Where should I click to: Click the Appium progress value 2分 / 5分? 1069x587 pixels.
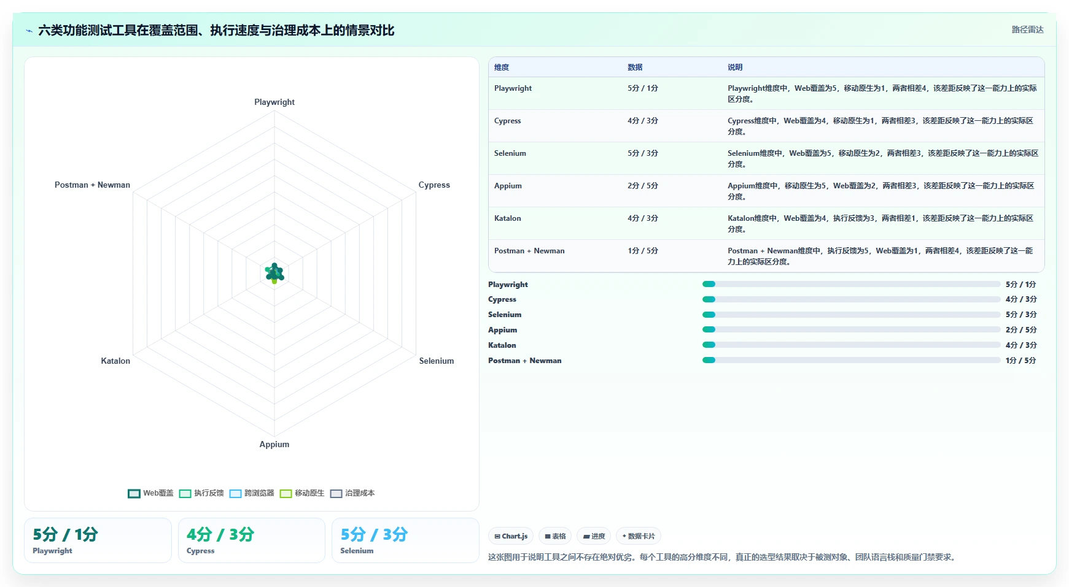(x=1021, y=330)
